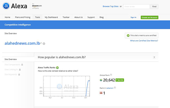Click the globe icon by global rank

point(101,80)
